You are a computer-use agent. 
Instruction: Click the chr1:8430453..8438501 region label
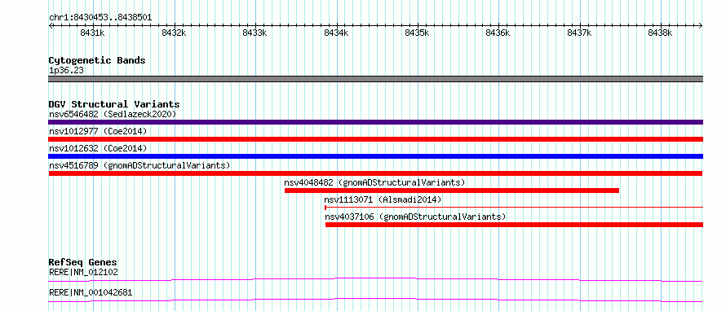[x=100, y=18]
